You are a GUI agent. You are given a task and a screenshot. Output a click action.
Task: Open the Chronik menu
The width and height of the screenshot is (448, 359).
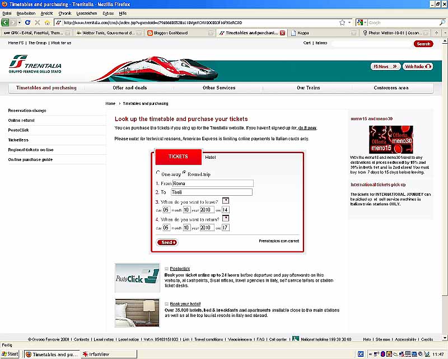tap(64, 13)
